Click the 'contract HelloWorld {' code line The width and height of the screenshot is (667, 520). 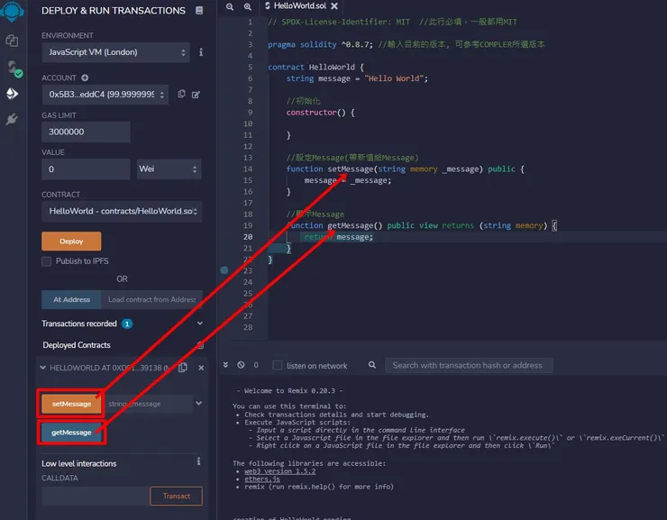(316, 68)
